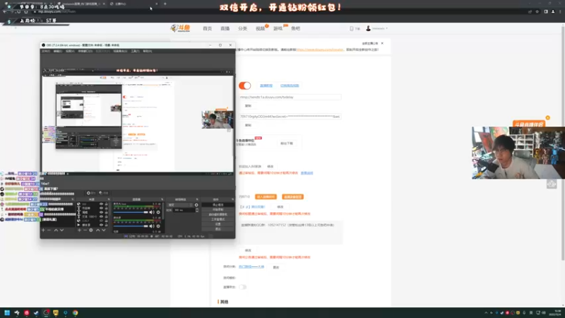The image size is (565, 318).
Task: Open OBS View menu
Action: 69,51
